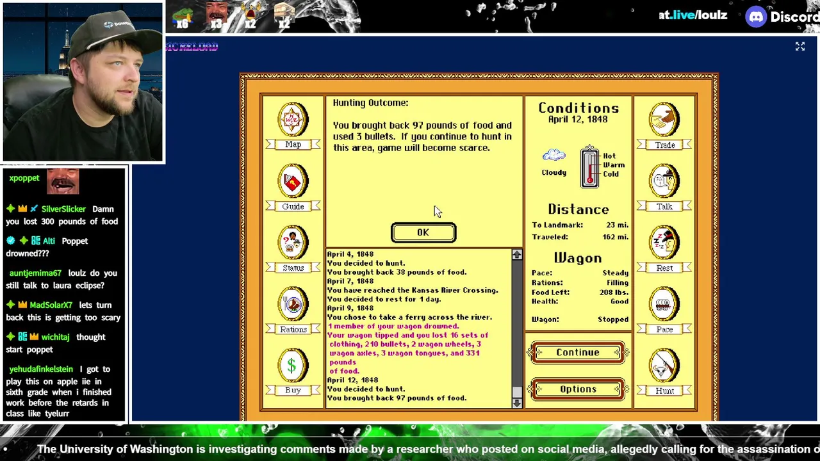Screen dimensions: 820x461
Task: Click the temperature thermometer gauge
Action: [589, 167]
